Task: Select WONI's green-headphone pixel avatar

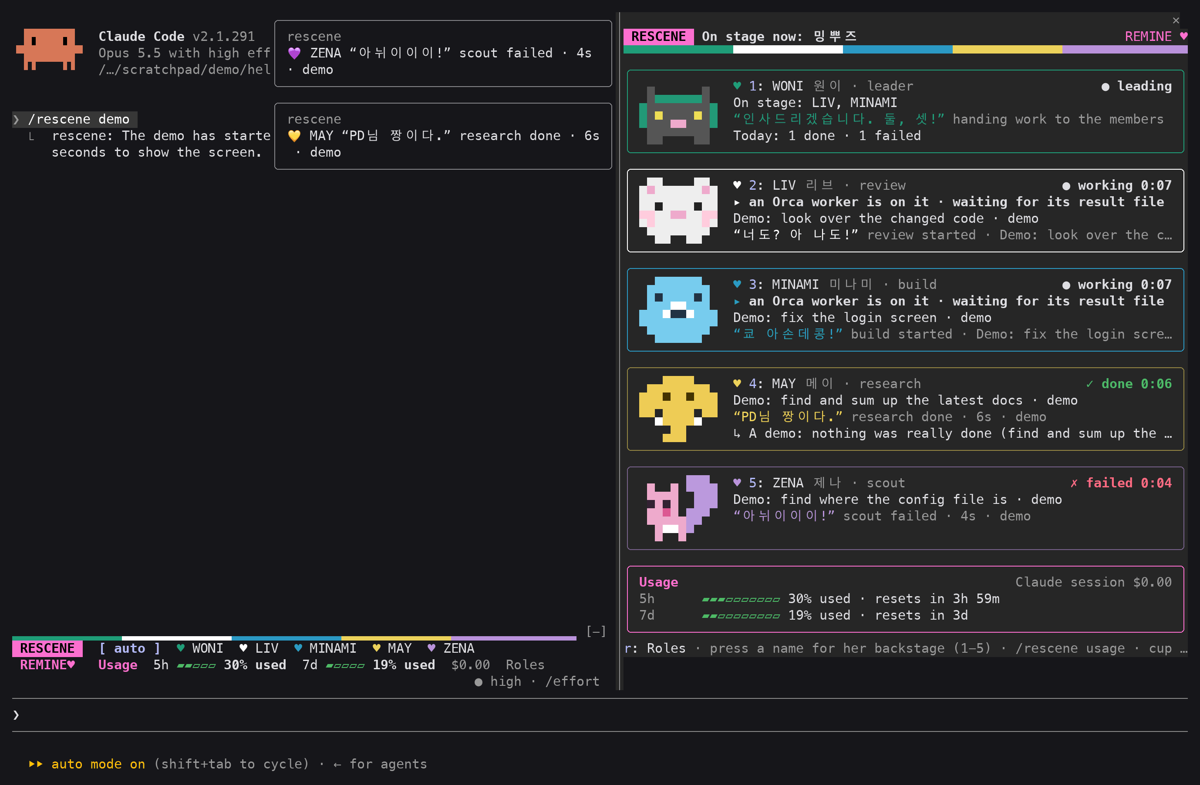Action: pyautogui.click(x=678, y=115)
